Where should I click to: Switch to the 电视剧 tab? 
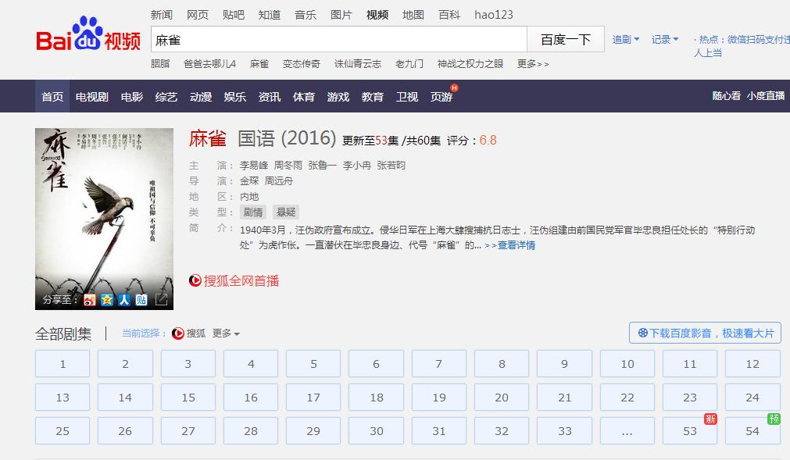91,95
